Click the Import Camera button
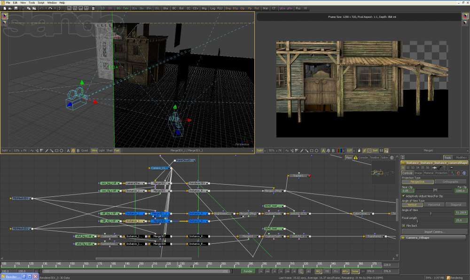Screen dimensions: 470x280 pos(434,232)
